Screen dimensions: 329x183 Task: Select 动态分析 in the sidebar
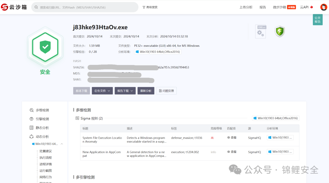42,137
